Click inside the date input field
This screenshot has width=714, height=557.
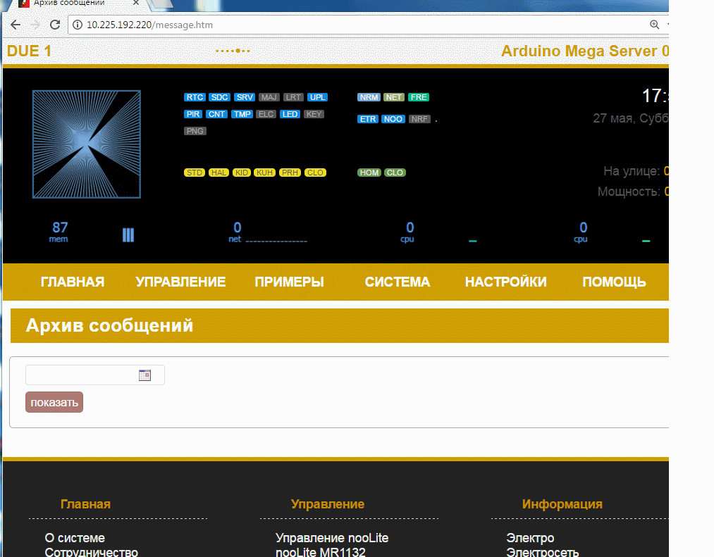78,375
